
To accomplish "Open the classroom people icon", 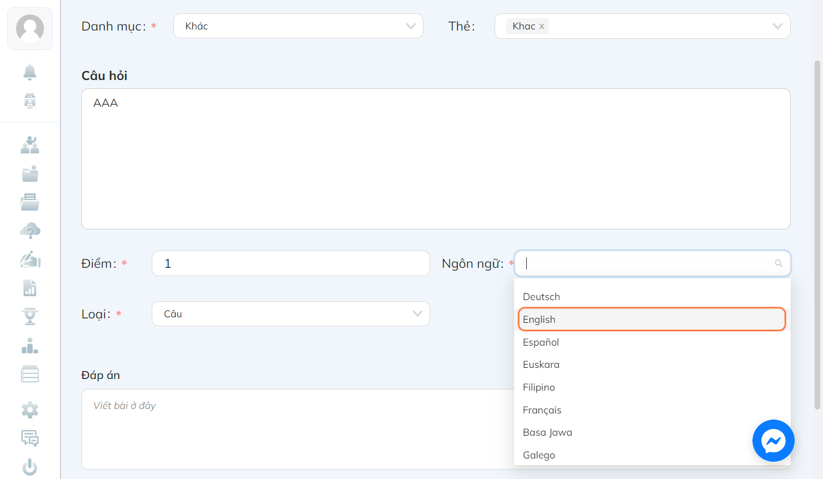I will click(x=30, y=145).
